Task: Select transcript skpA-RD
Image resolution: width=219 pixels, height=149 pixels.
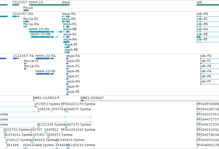Action: click(69, 19)
